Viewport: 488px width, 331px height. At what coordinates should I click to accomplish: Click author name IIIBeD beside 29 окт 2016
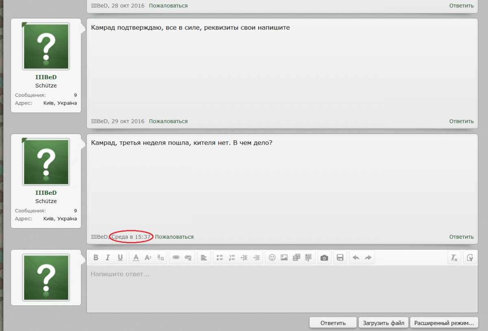click(x=100, y=121)
